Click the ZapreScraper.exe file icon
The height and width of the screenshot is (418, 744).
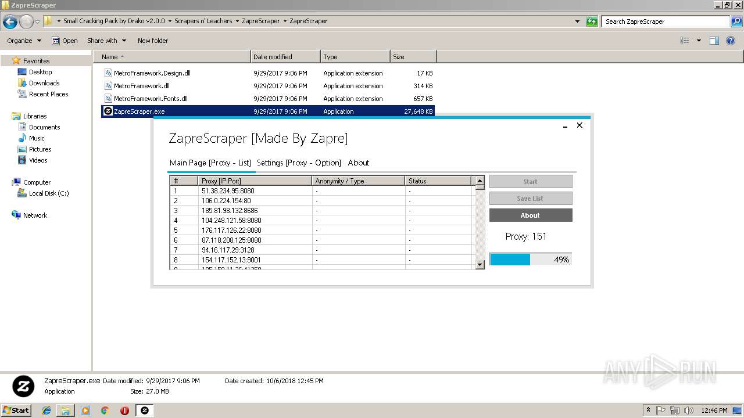coord(108,111)
